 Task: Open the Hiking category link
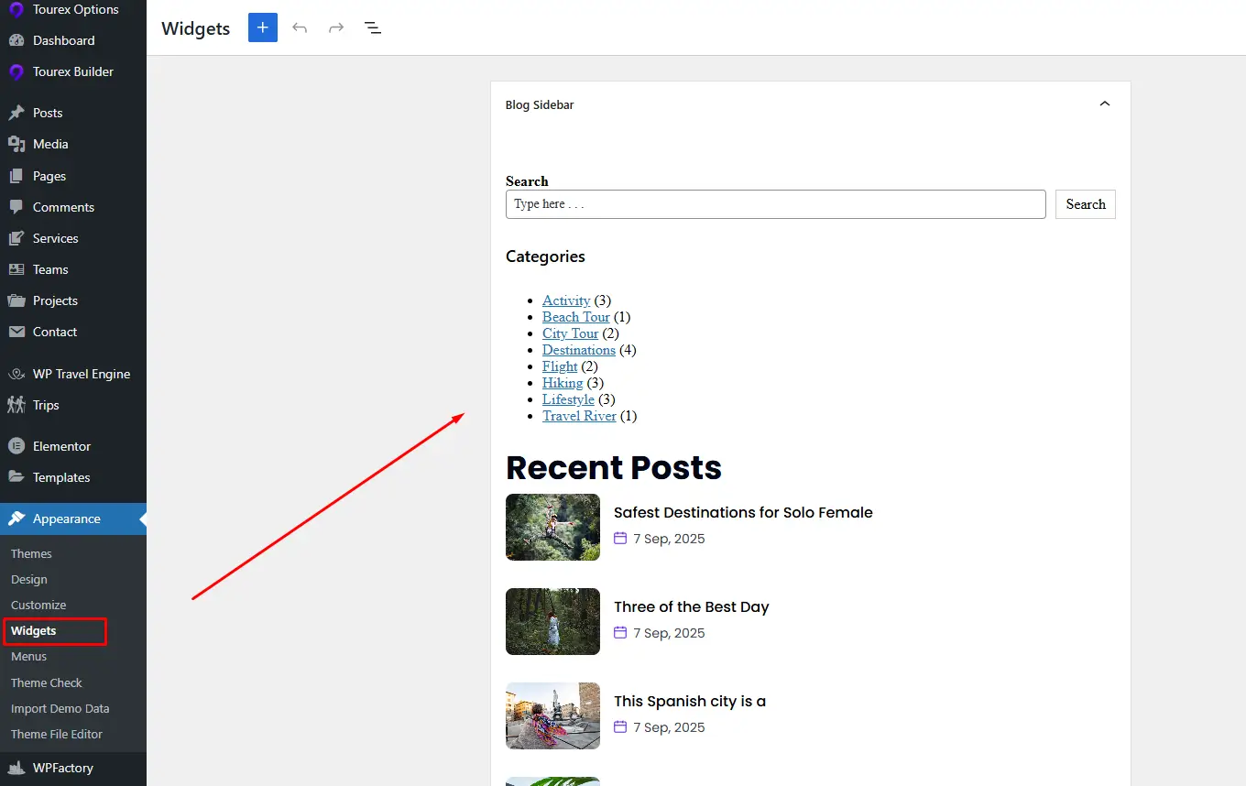coord(563,383)
